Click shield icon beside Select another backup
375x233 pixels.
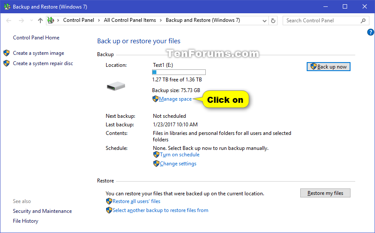tap(109, 210)
